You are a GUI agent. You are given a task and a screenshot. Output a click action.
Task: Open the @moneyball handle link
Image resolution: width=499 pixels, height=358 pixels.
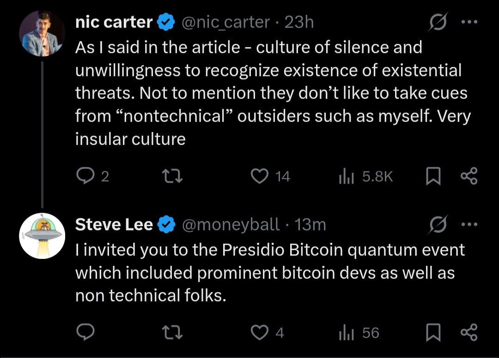click(x=231, y=225)
